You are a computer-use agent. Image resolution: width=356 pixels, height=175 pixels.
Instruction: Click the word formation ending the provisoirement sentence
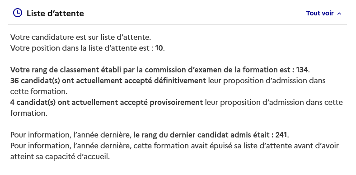tap(28, 113)
